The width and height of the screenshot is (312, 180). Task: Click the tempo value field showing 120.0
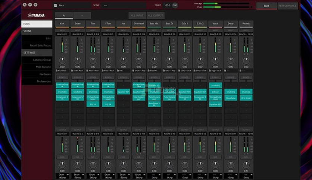(x=167, y=5)
